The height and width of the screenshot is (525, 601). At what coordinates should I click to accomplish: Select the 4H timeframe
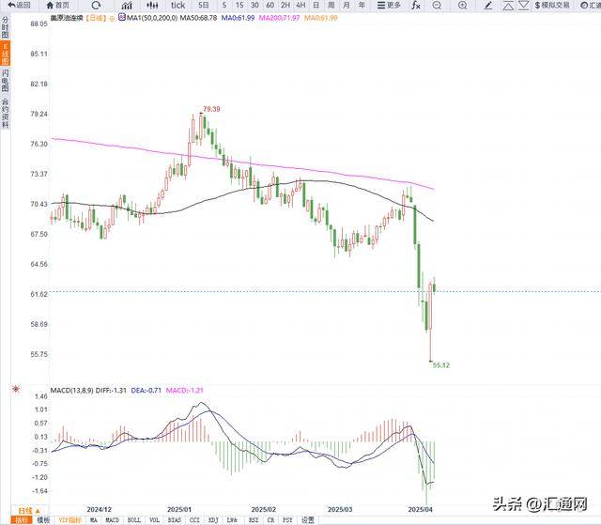click(301, 5)
